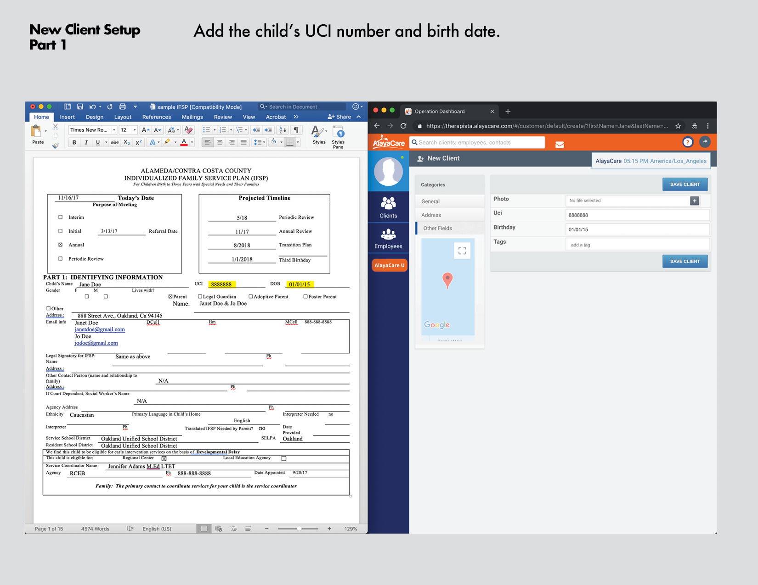Switch to the References ribbon tab
The width and height of the screenshot is (758, 585).
pyautogui.click(x=157, y=117)
